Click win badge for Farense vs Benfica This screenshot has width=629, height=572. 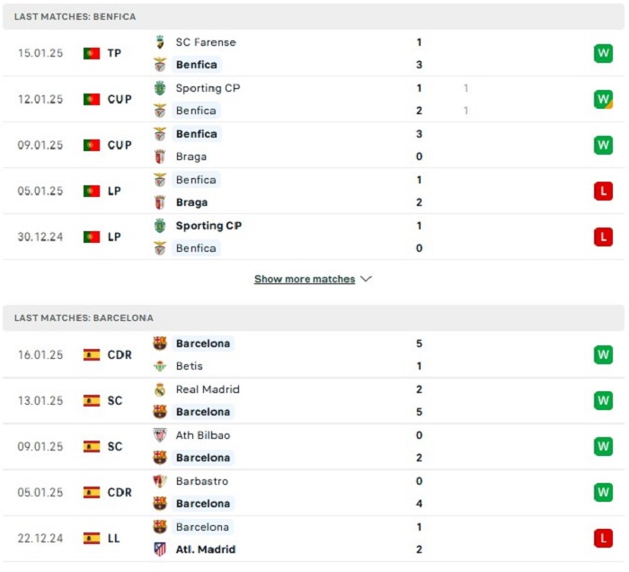pos(603,53)
